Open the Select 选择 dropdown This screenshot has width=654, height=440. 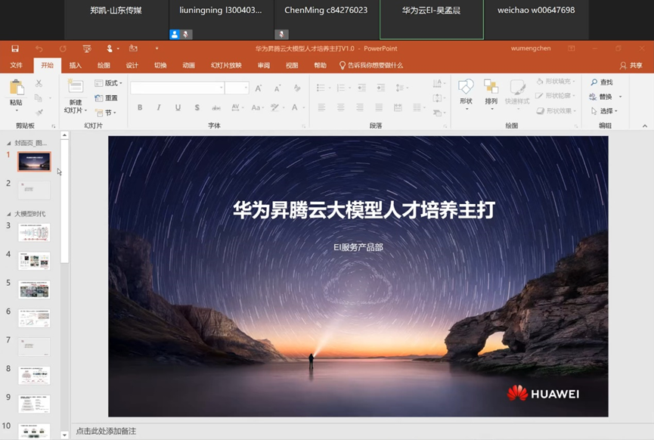click(604, 111)
